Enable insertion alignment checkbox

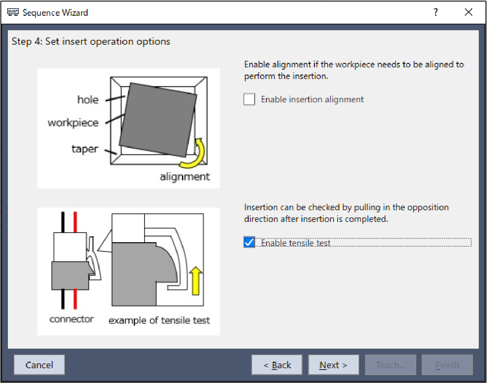tap(249, 99)
